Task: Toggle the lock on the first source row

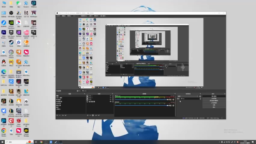Action: coord(113,96)
